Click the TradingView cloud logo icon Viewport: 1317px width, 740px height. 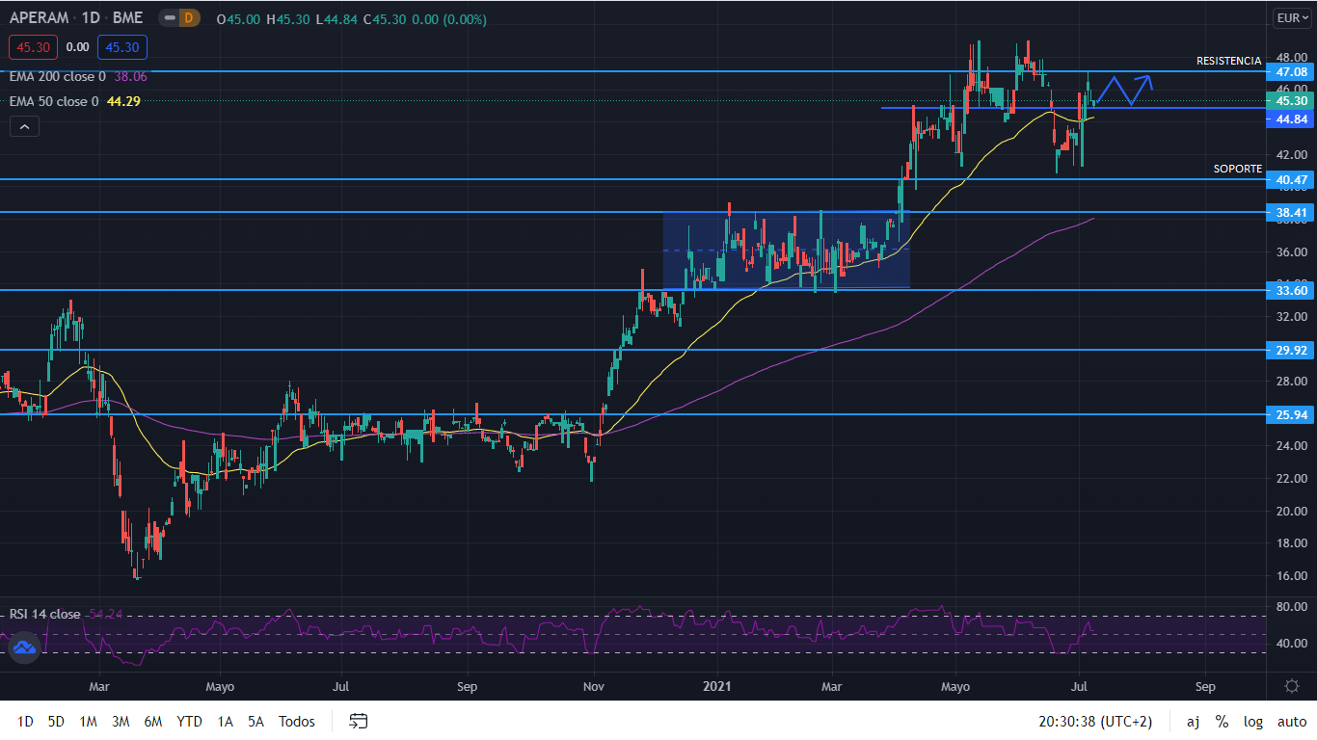tap(24, 647)
